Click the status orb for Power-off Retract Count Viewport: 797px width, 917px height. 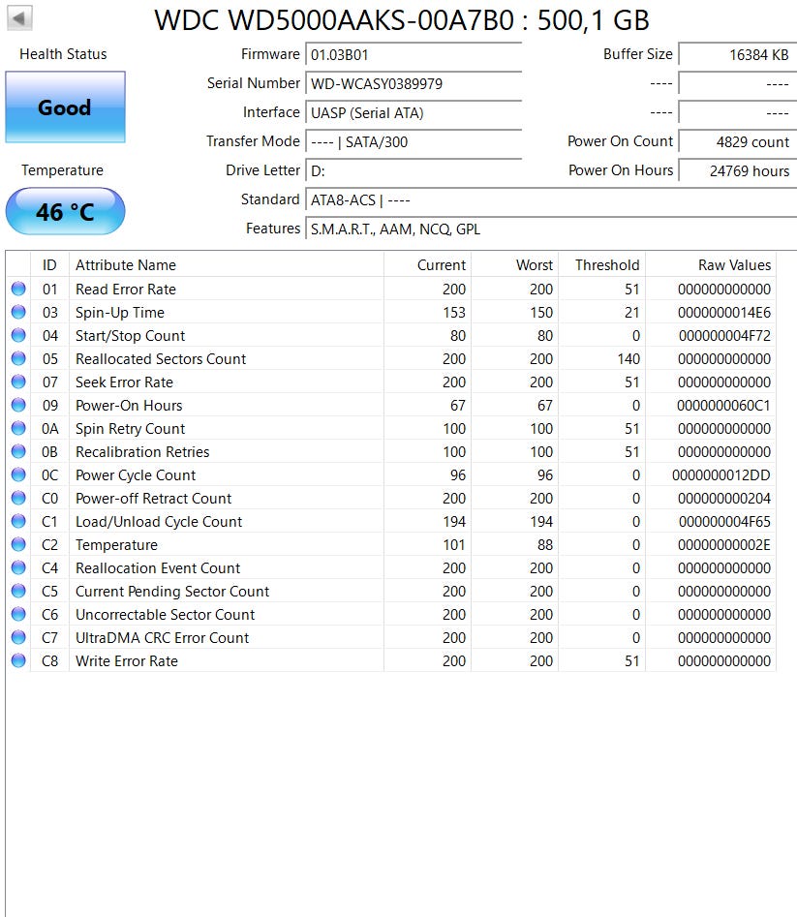18,498
